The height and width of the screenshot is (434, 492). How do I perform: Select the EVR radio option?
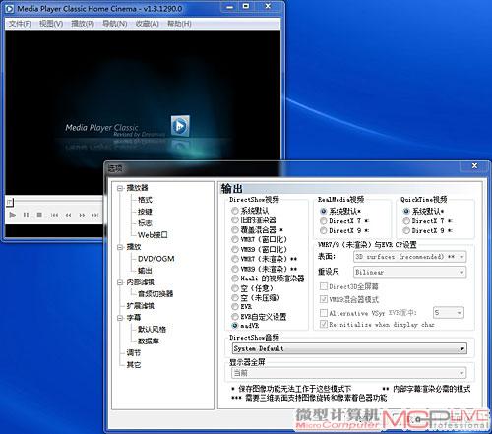tap(235, 307)
